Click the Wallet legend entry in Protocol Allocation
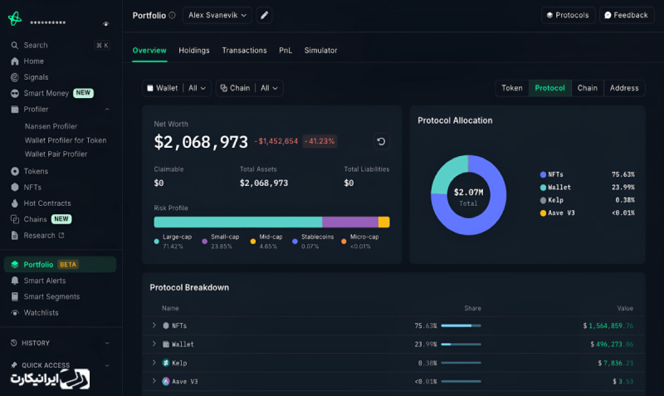664x396 pixels. click(588, 187)
